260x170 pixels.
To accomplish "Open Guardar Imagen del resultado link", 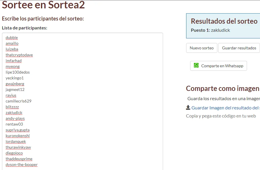I will tap(226, 108).
